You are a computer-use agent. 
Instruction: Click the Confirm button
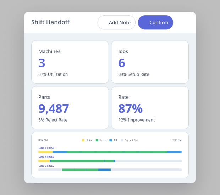(x=155, y=22)
